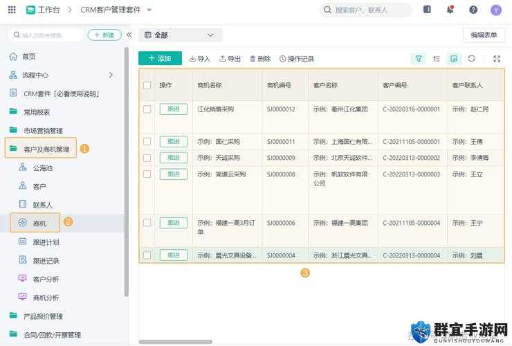512x346 pixels.
Task: Click the CRM套件 document icon
Action: click(13, 93)
